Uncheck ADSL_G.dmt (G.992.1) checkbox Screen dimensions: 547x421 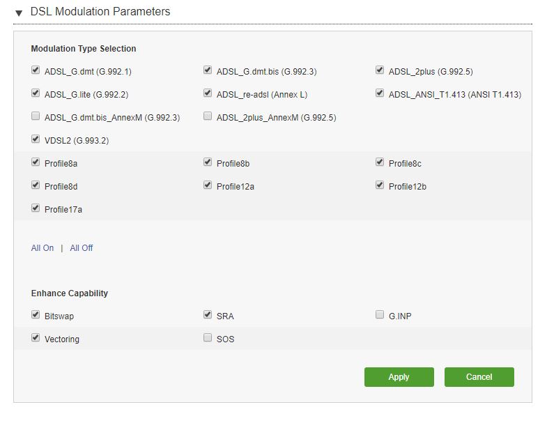[36, 70]
